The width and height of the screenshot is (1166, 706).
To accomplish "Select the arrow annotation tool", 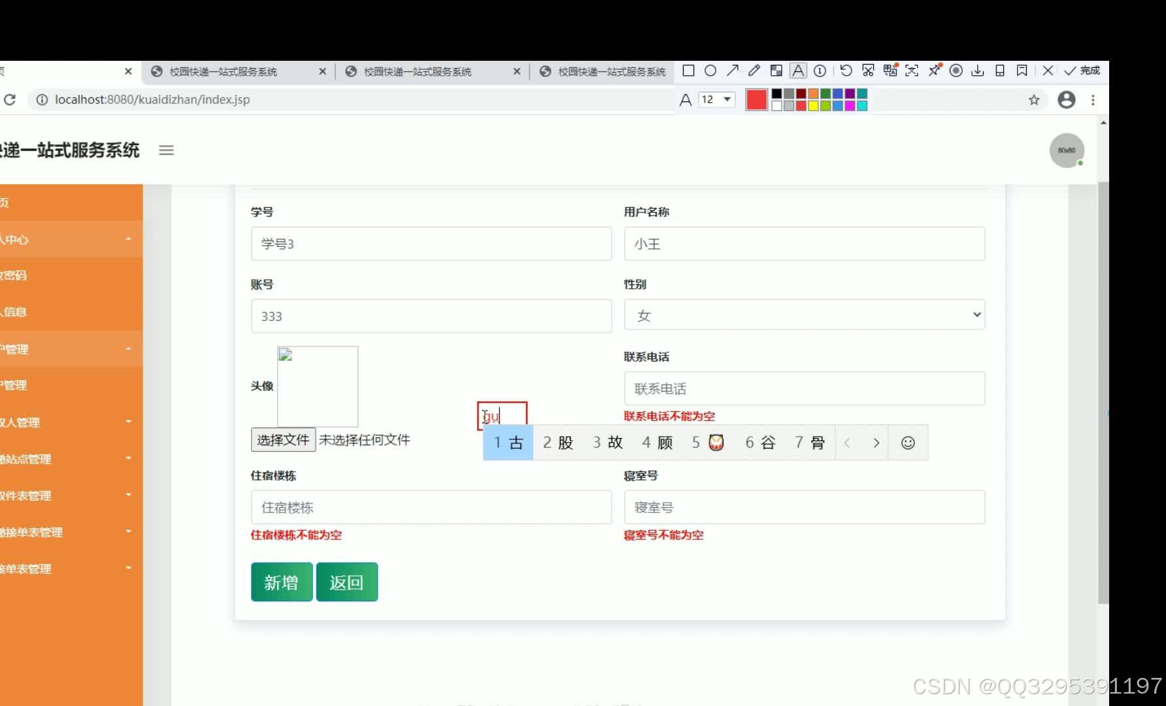I will [733, 71].
